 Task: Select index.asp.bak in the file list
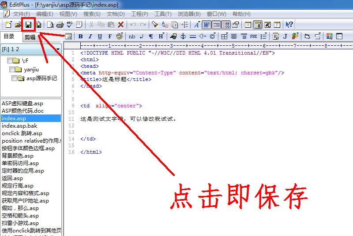[x=19, y=126]
